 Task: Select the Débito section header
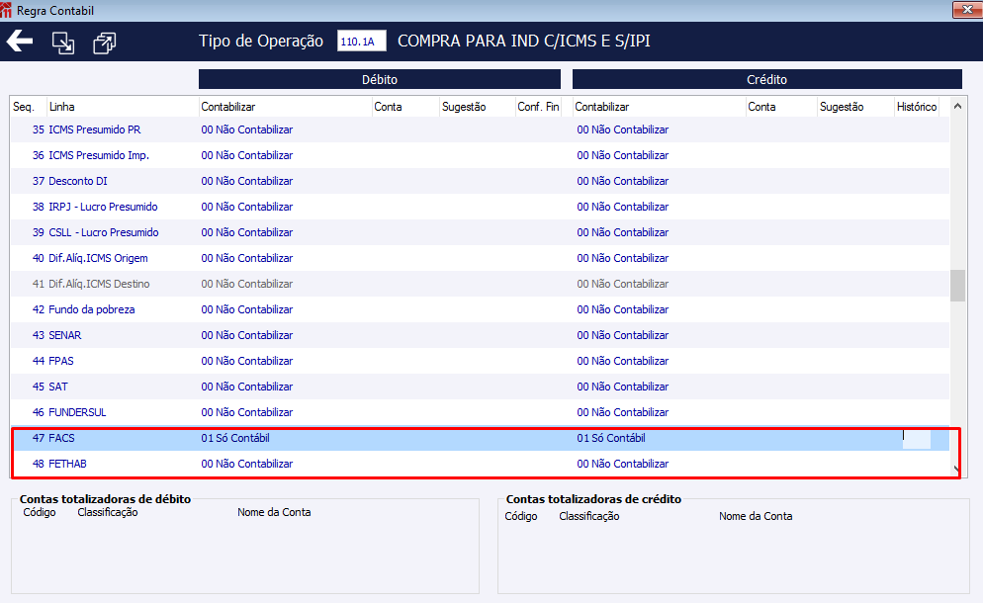[380, 80]
